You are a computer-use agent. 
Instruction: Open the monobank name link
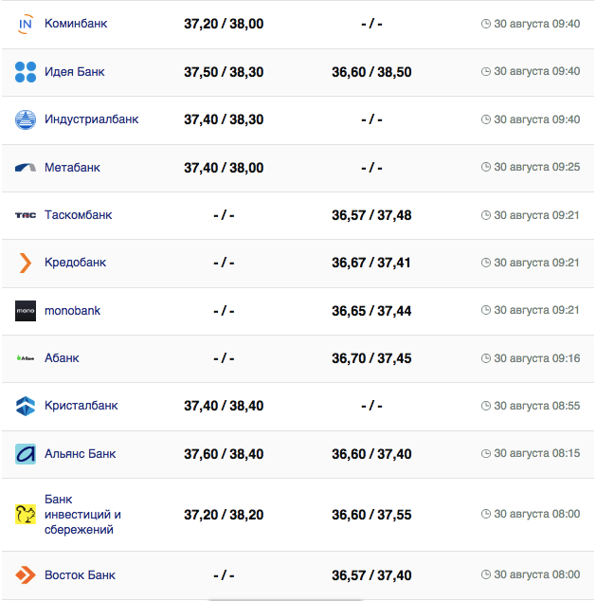tap(72, 311)
